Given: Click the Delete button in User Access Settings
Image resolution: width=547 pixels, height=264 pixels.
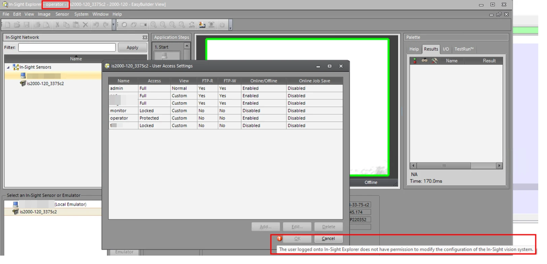Looking at the screenshot, I should pyautogui.click(x=328, y=227).
